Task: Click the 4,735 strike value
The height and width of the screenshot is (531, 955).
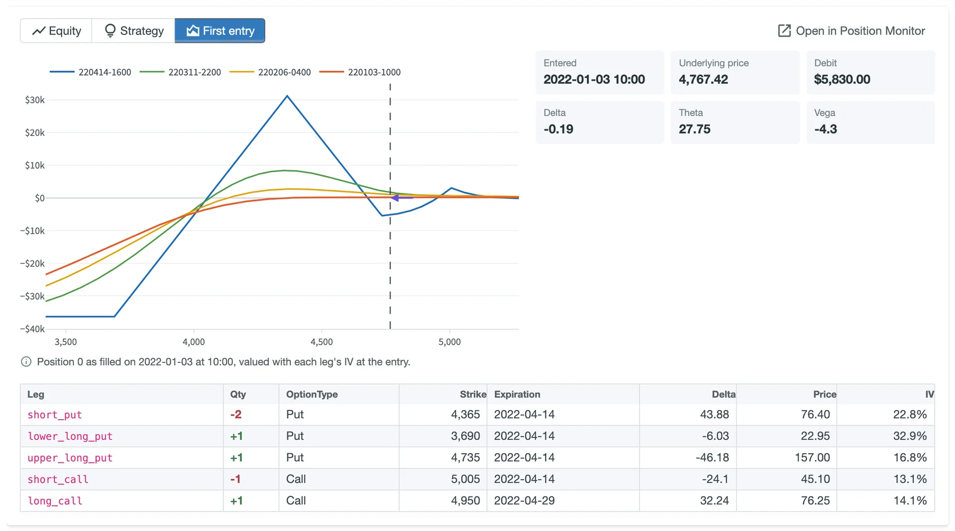Action: pyautogui.click(x=465, y=457)
